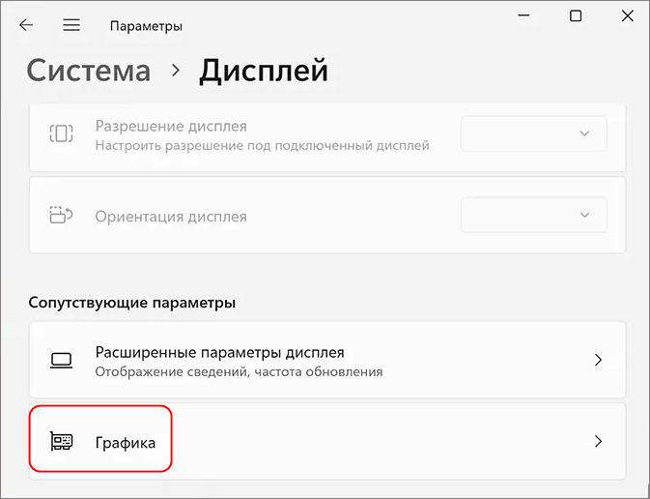This screenshot has height=499, width=650.
Task: Click the Ориентация дисплея label
Action: (x=171, y=217)
